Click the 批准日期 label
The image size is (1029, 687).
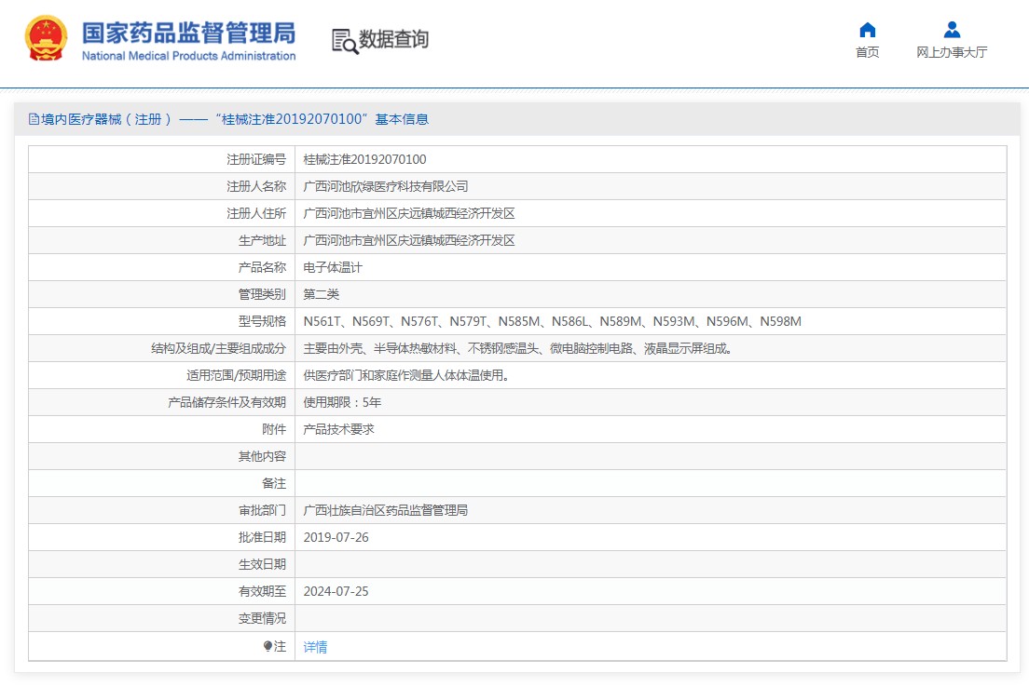tap(262, 537)
